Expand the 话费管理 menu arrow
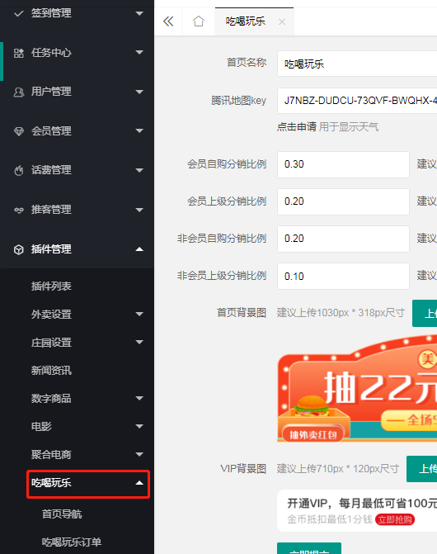Image resolution: width=437 pixels, height=554 pixels. coord(139,170)
